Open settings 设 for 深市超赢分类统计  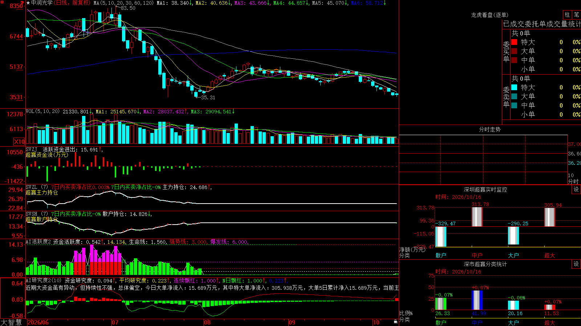[x=576, y=264]
